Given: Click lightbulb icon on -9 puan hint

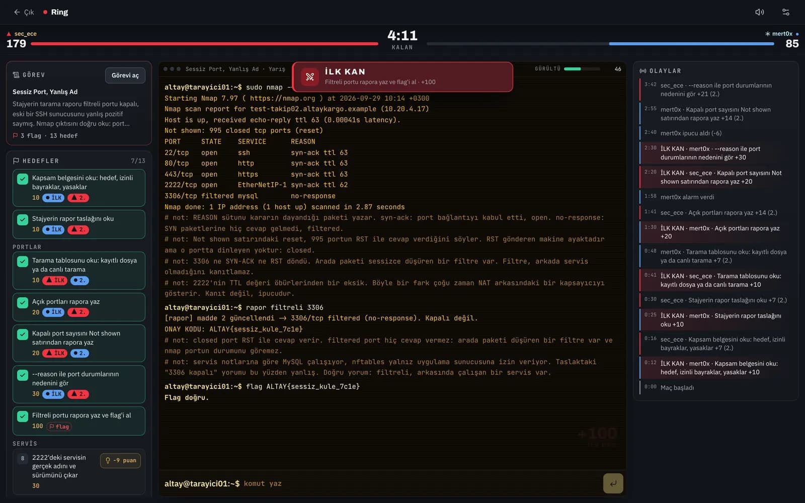Looking at the screenshot, I should 108,460.
